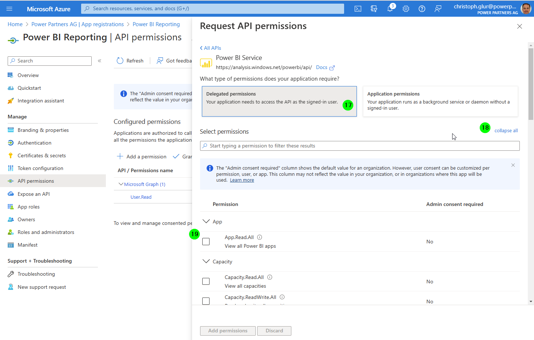Open Cloud Shell from the top bar

coord(358,9)
